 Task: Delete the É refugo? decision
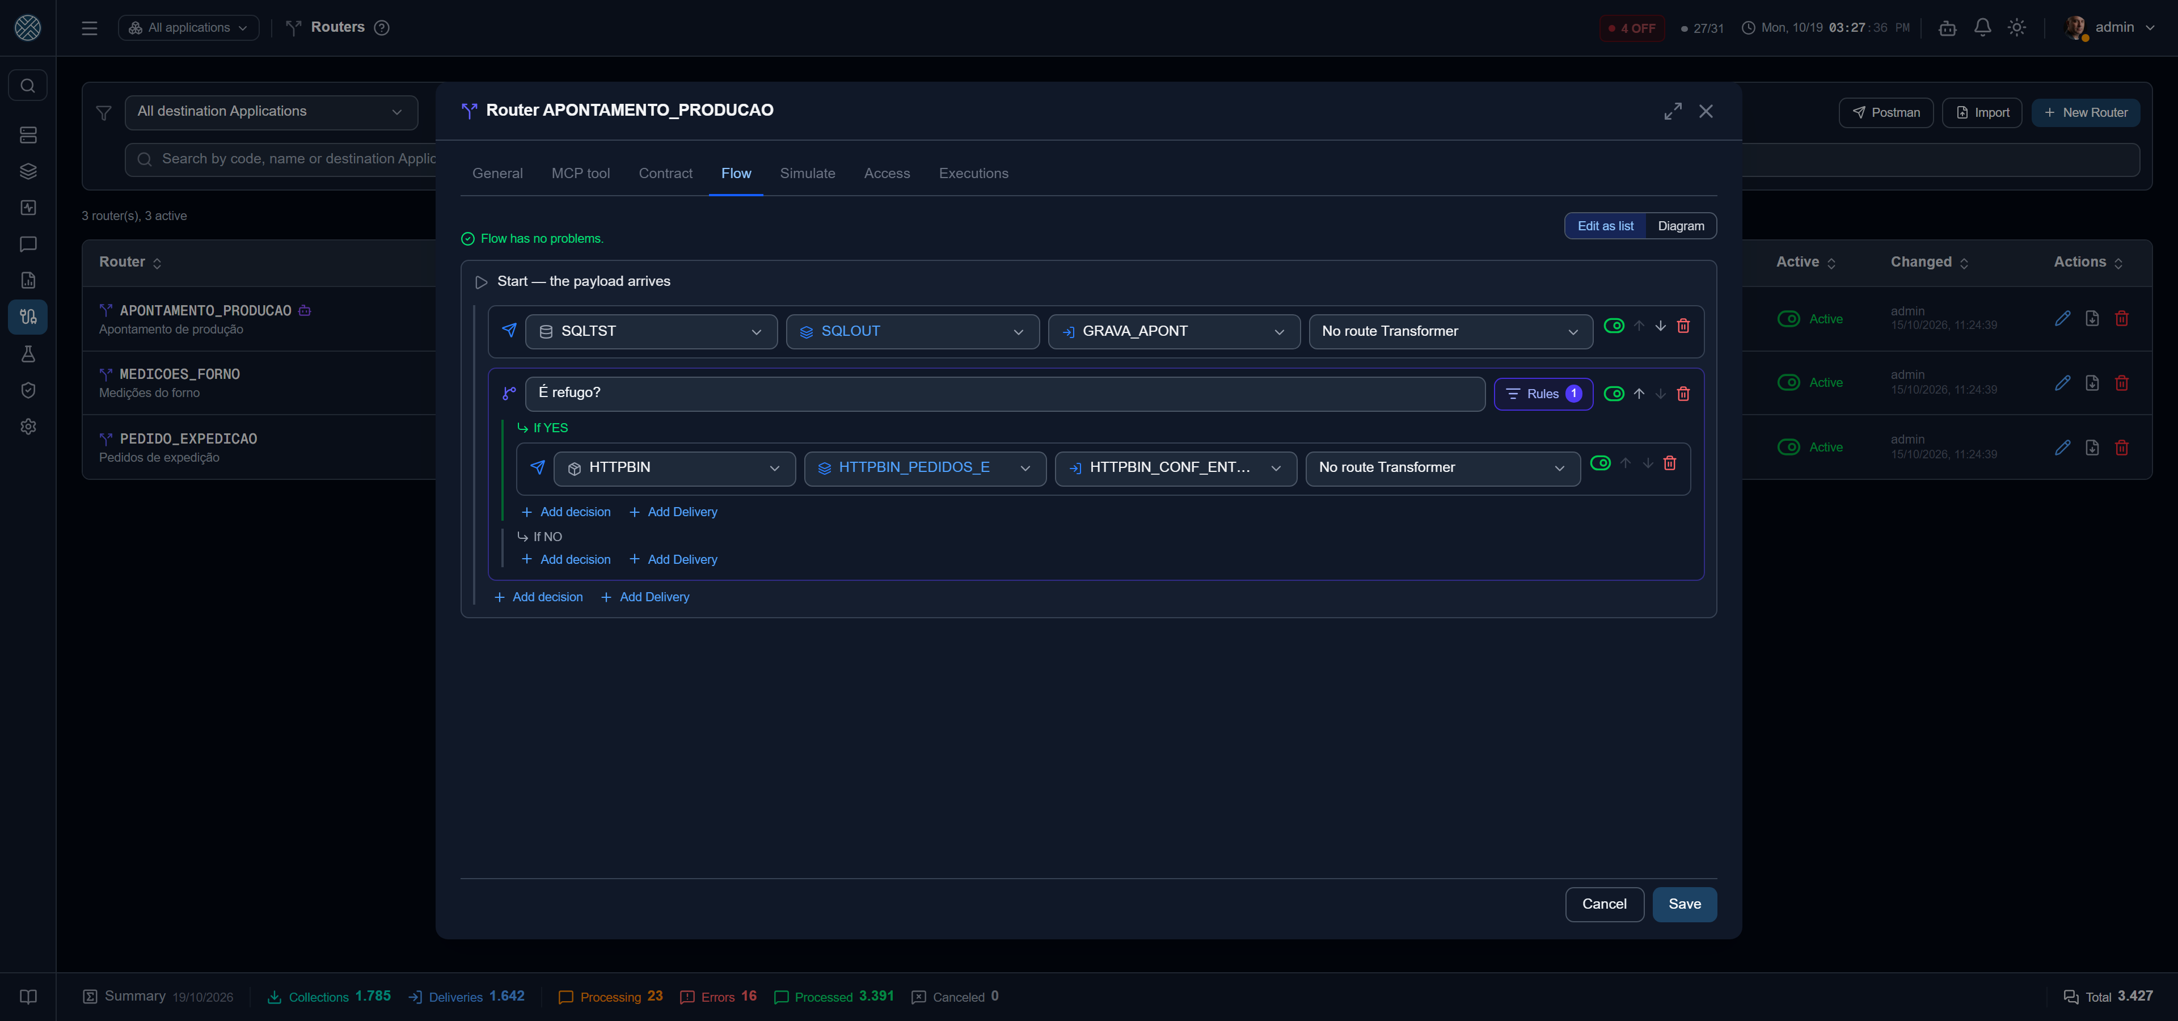click(x=1683, y=394)
